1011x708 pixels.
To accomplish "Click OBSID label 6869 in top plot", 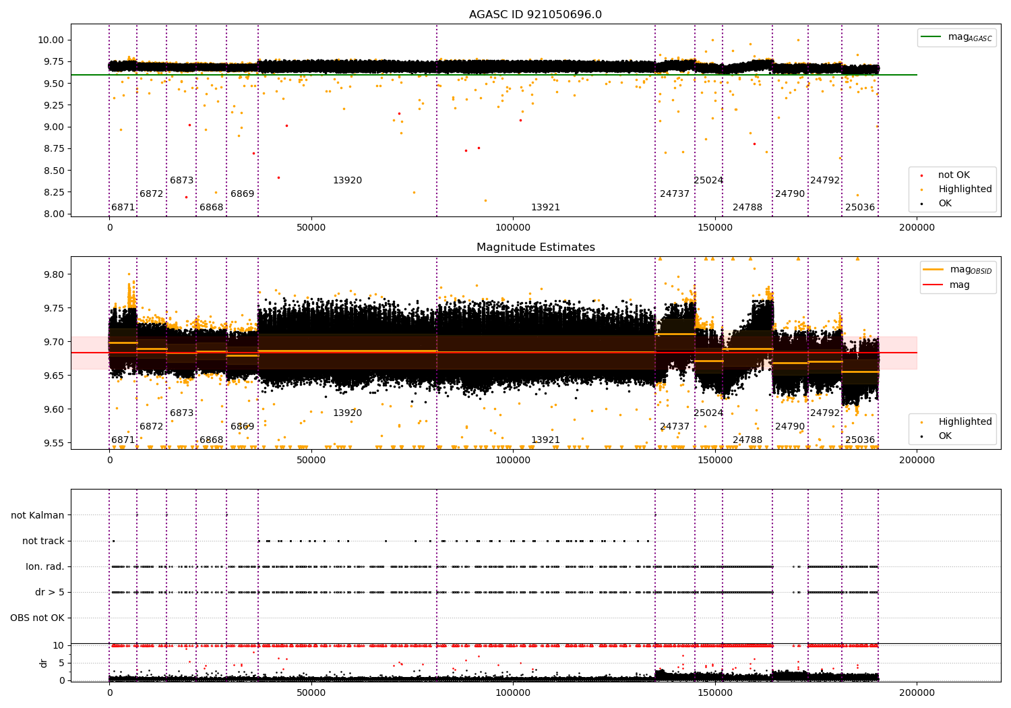I will tap(243, 194).
